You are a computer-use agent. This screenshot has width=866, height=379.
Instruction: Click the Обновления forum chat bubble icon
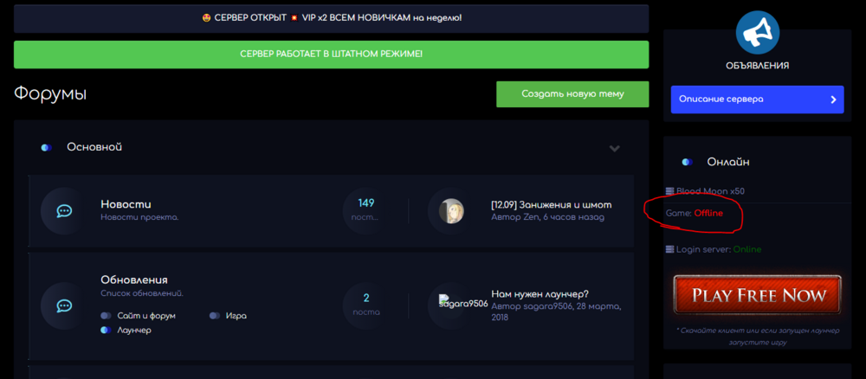click(63, 305)
